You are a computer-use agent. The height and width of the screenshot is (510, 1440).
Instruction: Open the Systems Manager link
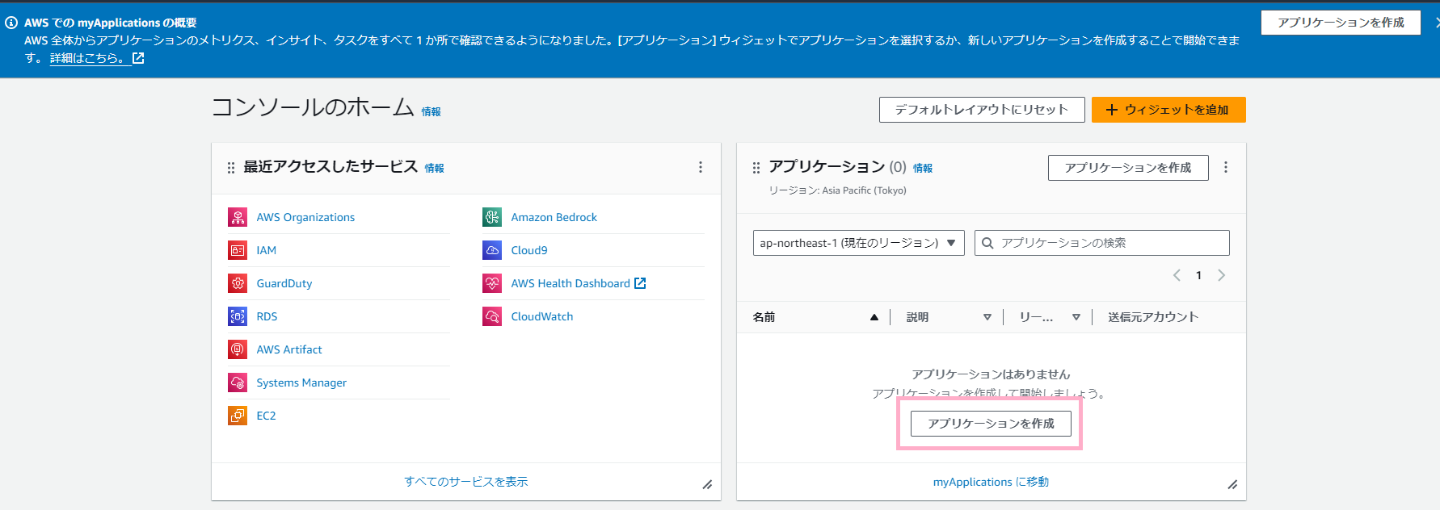pyautogui.click(x=301, y=382)
